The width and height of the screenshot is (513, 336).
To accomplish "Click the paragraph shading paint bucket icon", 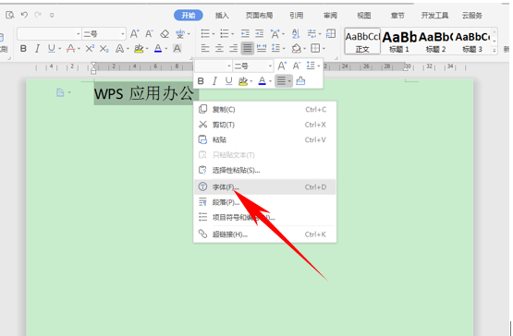I will click(297, 49).
